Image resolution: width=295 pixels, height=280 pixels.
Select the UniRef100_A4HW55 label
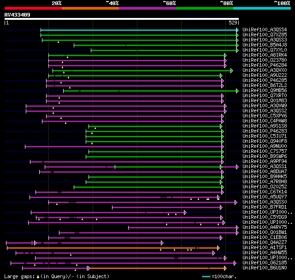tap(265, 253)
